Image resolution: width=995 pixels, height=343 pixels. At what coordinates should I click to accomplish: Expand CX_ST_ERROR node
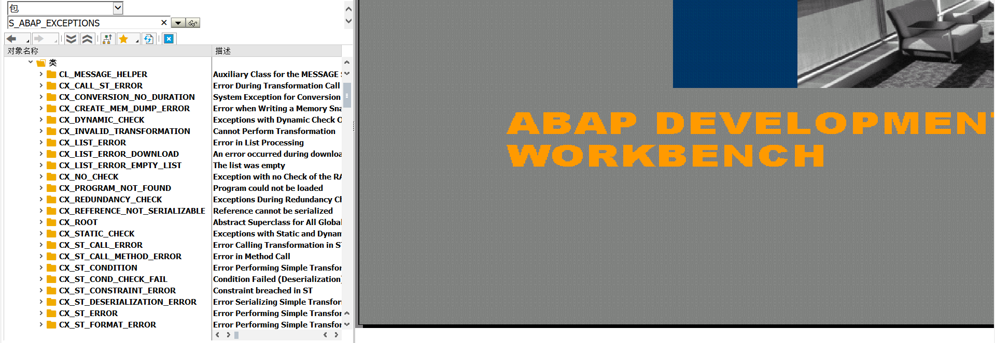pos(41,313)
